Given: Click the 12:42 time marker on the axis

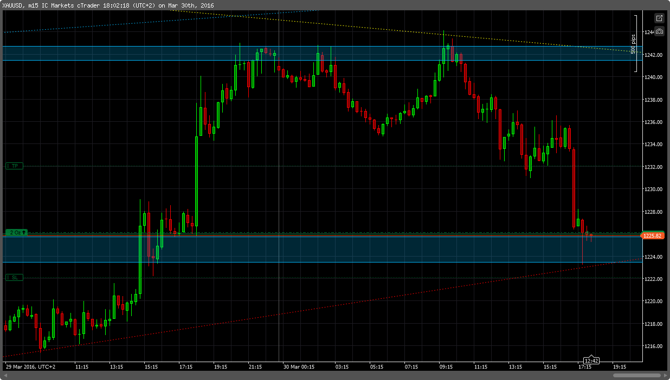Looking at the screenshot, I should pyautogui.click(x=591, y=361).
